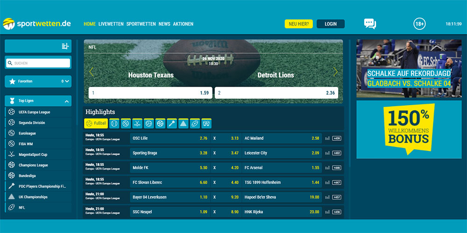Open MagentaSport Cup in sidebar
The image size is (467, 233).
[38, 155]
